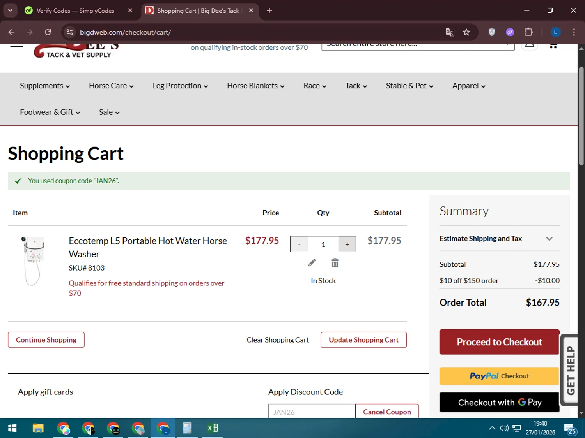Open the shield extension icon
This screenshot has height=438, width=585.
pos(492,32)
